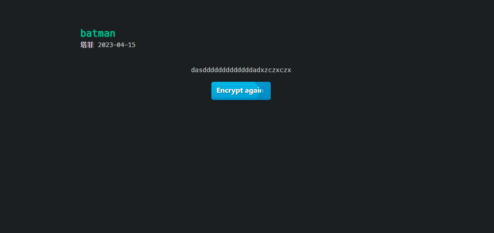Viewport: 494px width, 233px height.
Task: Click the lighter left part of Encrypt again
Action: tap(233, 91)
